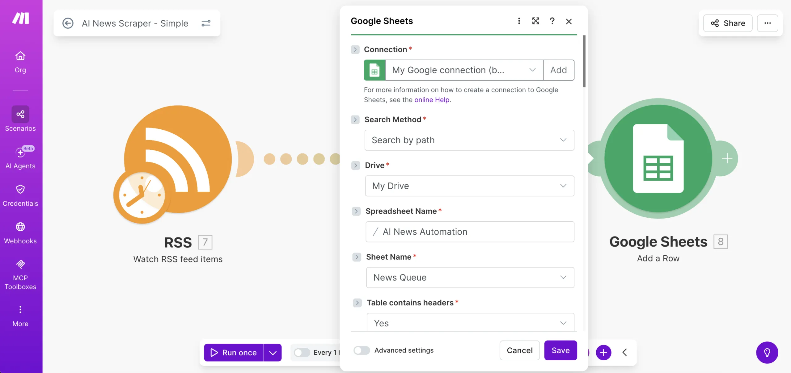Click the online Help link
The image size is (791, 373).
coord(431,99)
